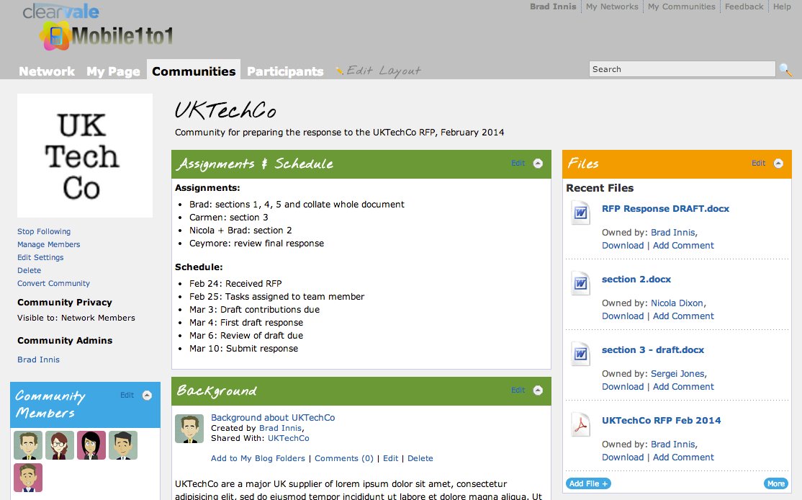This screenshot has height=500, width=802.
Task: Open Nicola Dixon owner link
Action: [677, 303]
